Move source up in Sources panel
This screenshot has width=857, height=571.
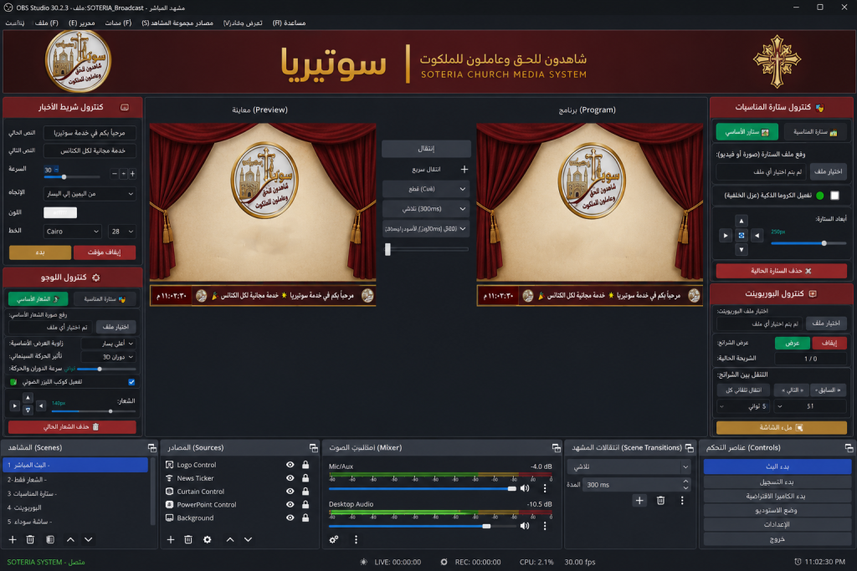point(230,539)
